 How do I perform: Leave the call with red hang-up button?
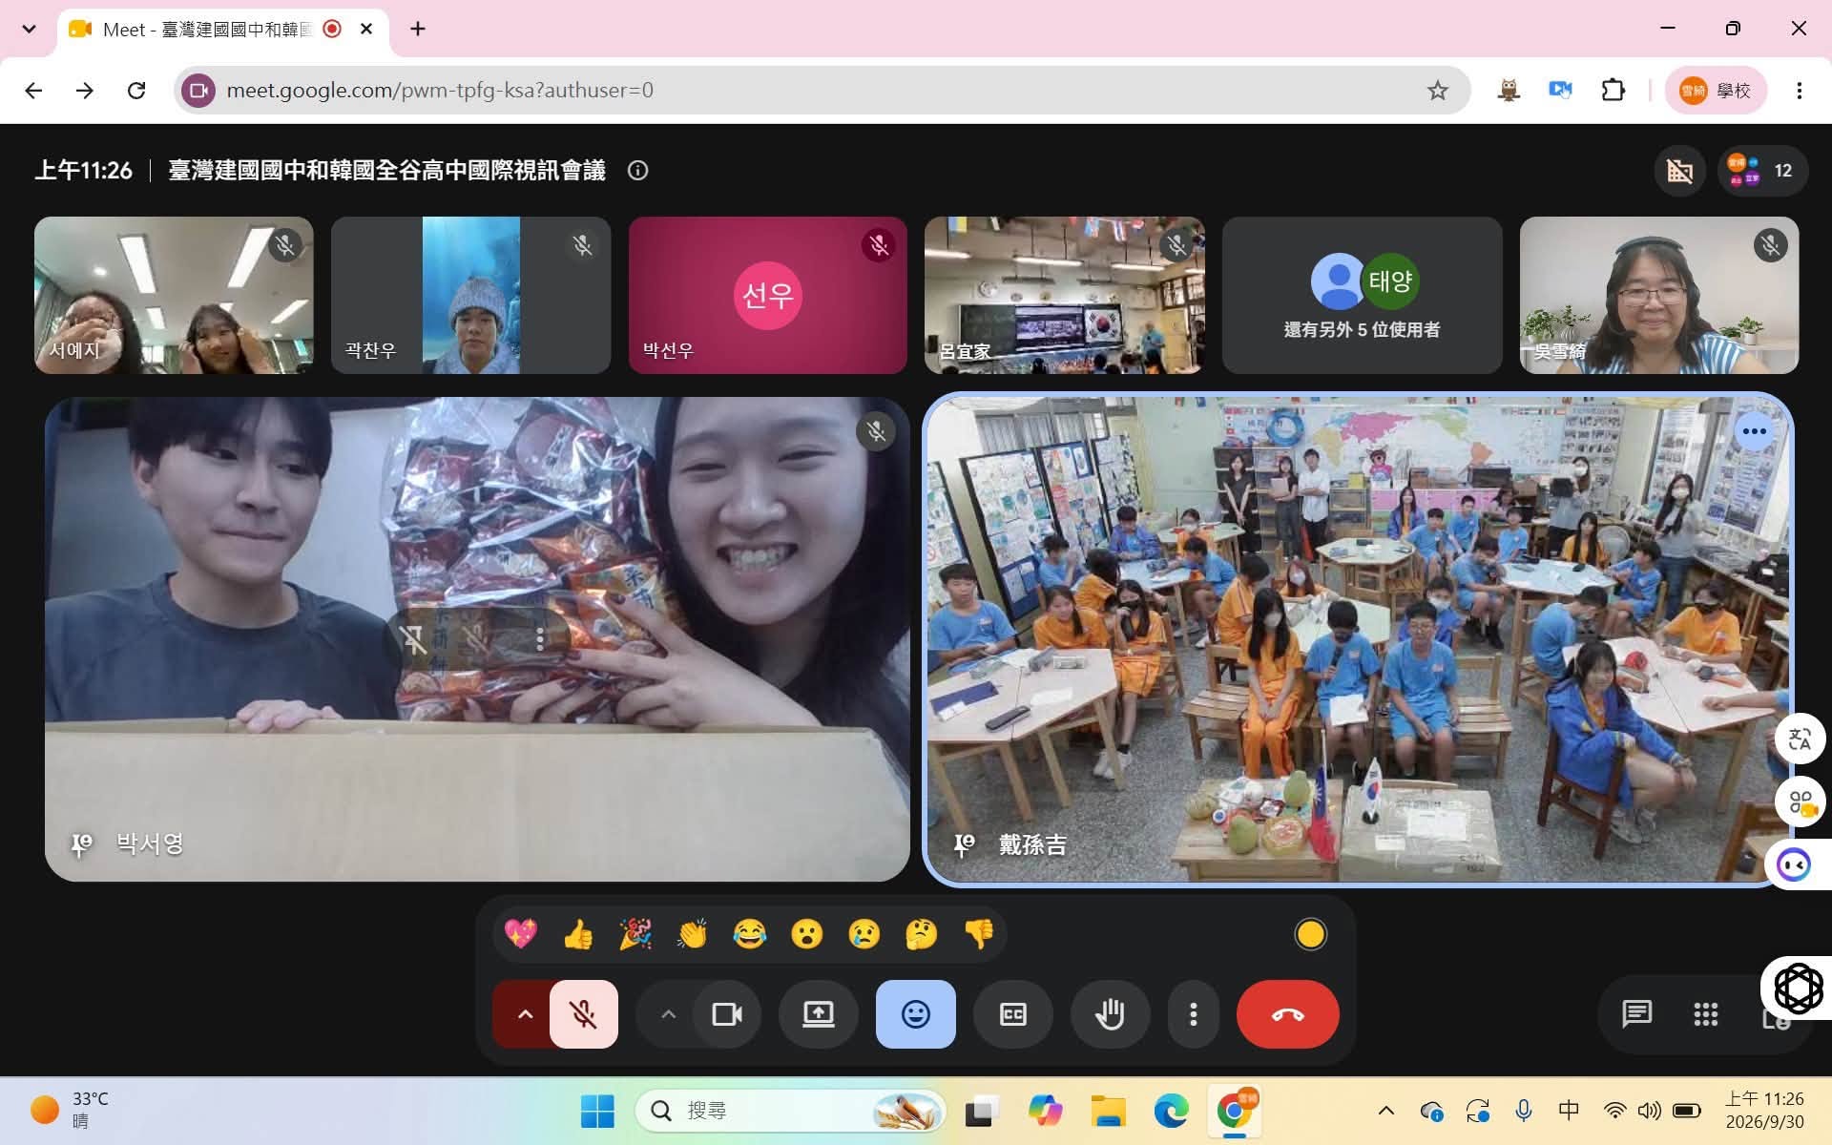(x=1288, y=1014)
